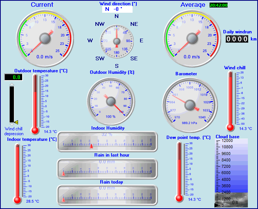Click the 'Outdoor Humidity (%)' label
The width and height of the screenshot is (258, 209).
point(112,72)
